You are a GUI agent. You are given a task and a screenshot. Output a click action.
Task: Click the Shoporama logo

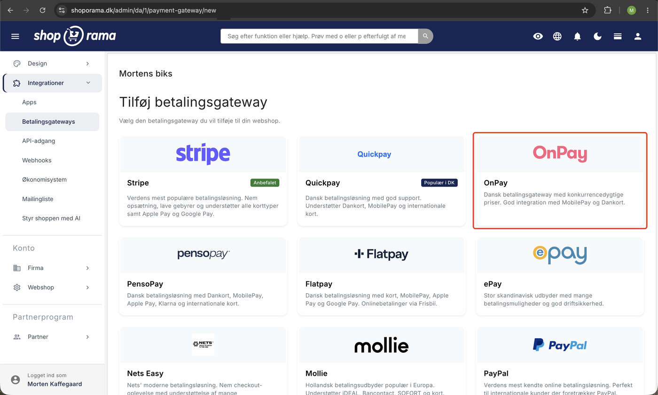(75, 36)
